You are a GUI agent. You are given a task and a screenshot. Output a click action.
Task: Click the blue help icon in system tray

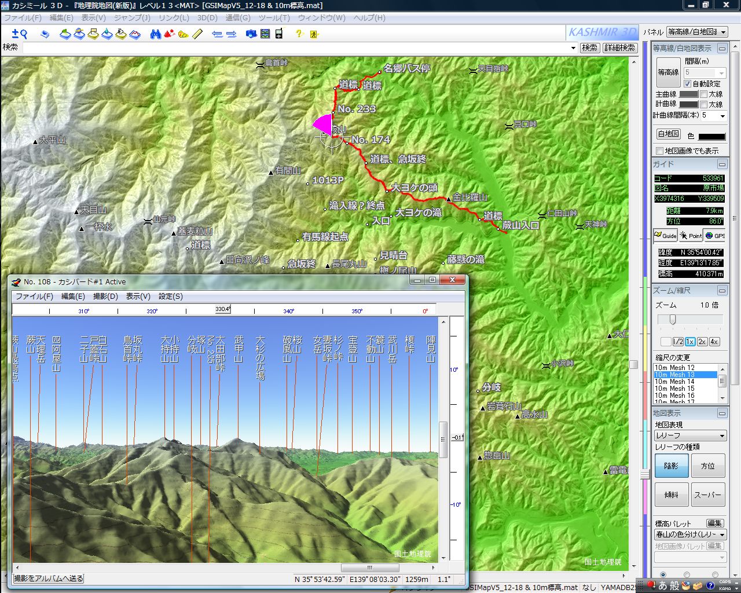pos(710,585)
